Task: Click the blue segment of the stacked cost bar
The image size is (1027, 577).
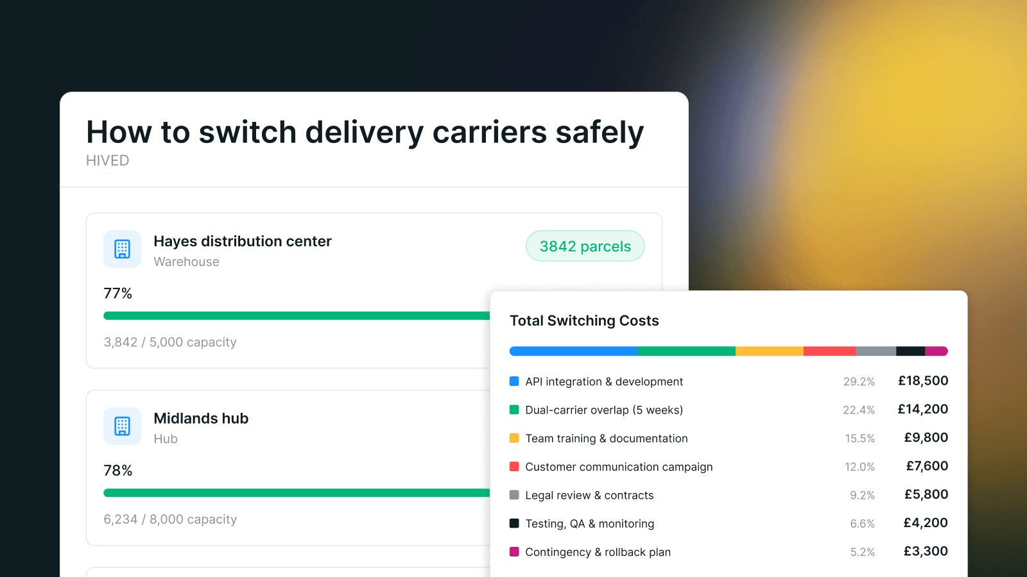Action: click(x=573, y=351)
